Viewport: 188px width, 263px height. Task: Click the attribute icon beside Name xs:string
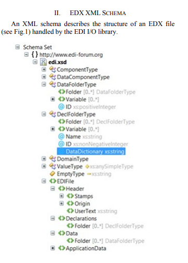point(61,136)
